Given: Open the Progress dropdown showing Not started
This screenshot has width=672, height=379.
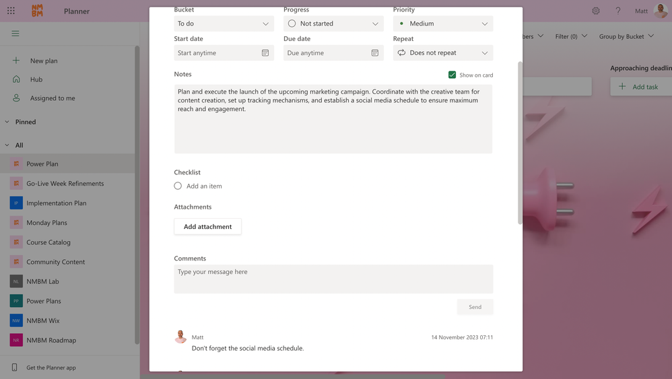Looking at the screenshot, I should coord(333,24).
